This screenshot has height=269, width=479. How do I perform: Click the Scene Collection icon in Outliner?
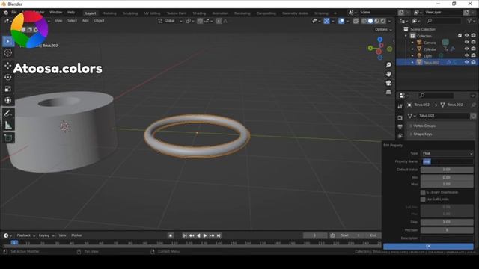(406, 29)
